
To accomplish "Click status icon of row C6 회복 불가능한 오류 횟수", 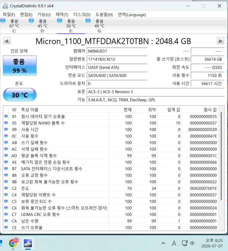I will 6,208.
